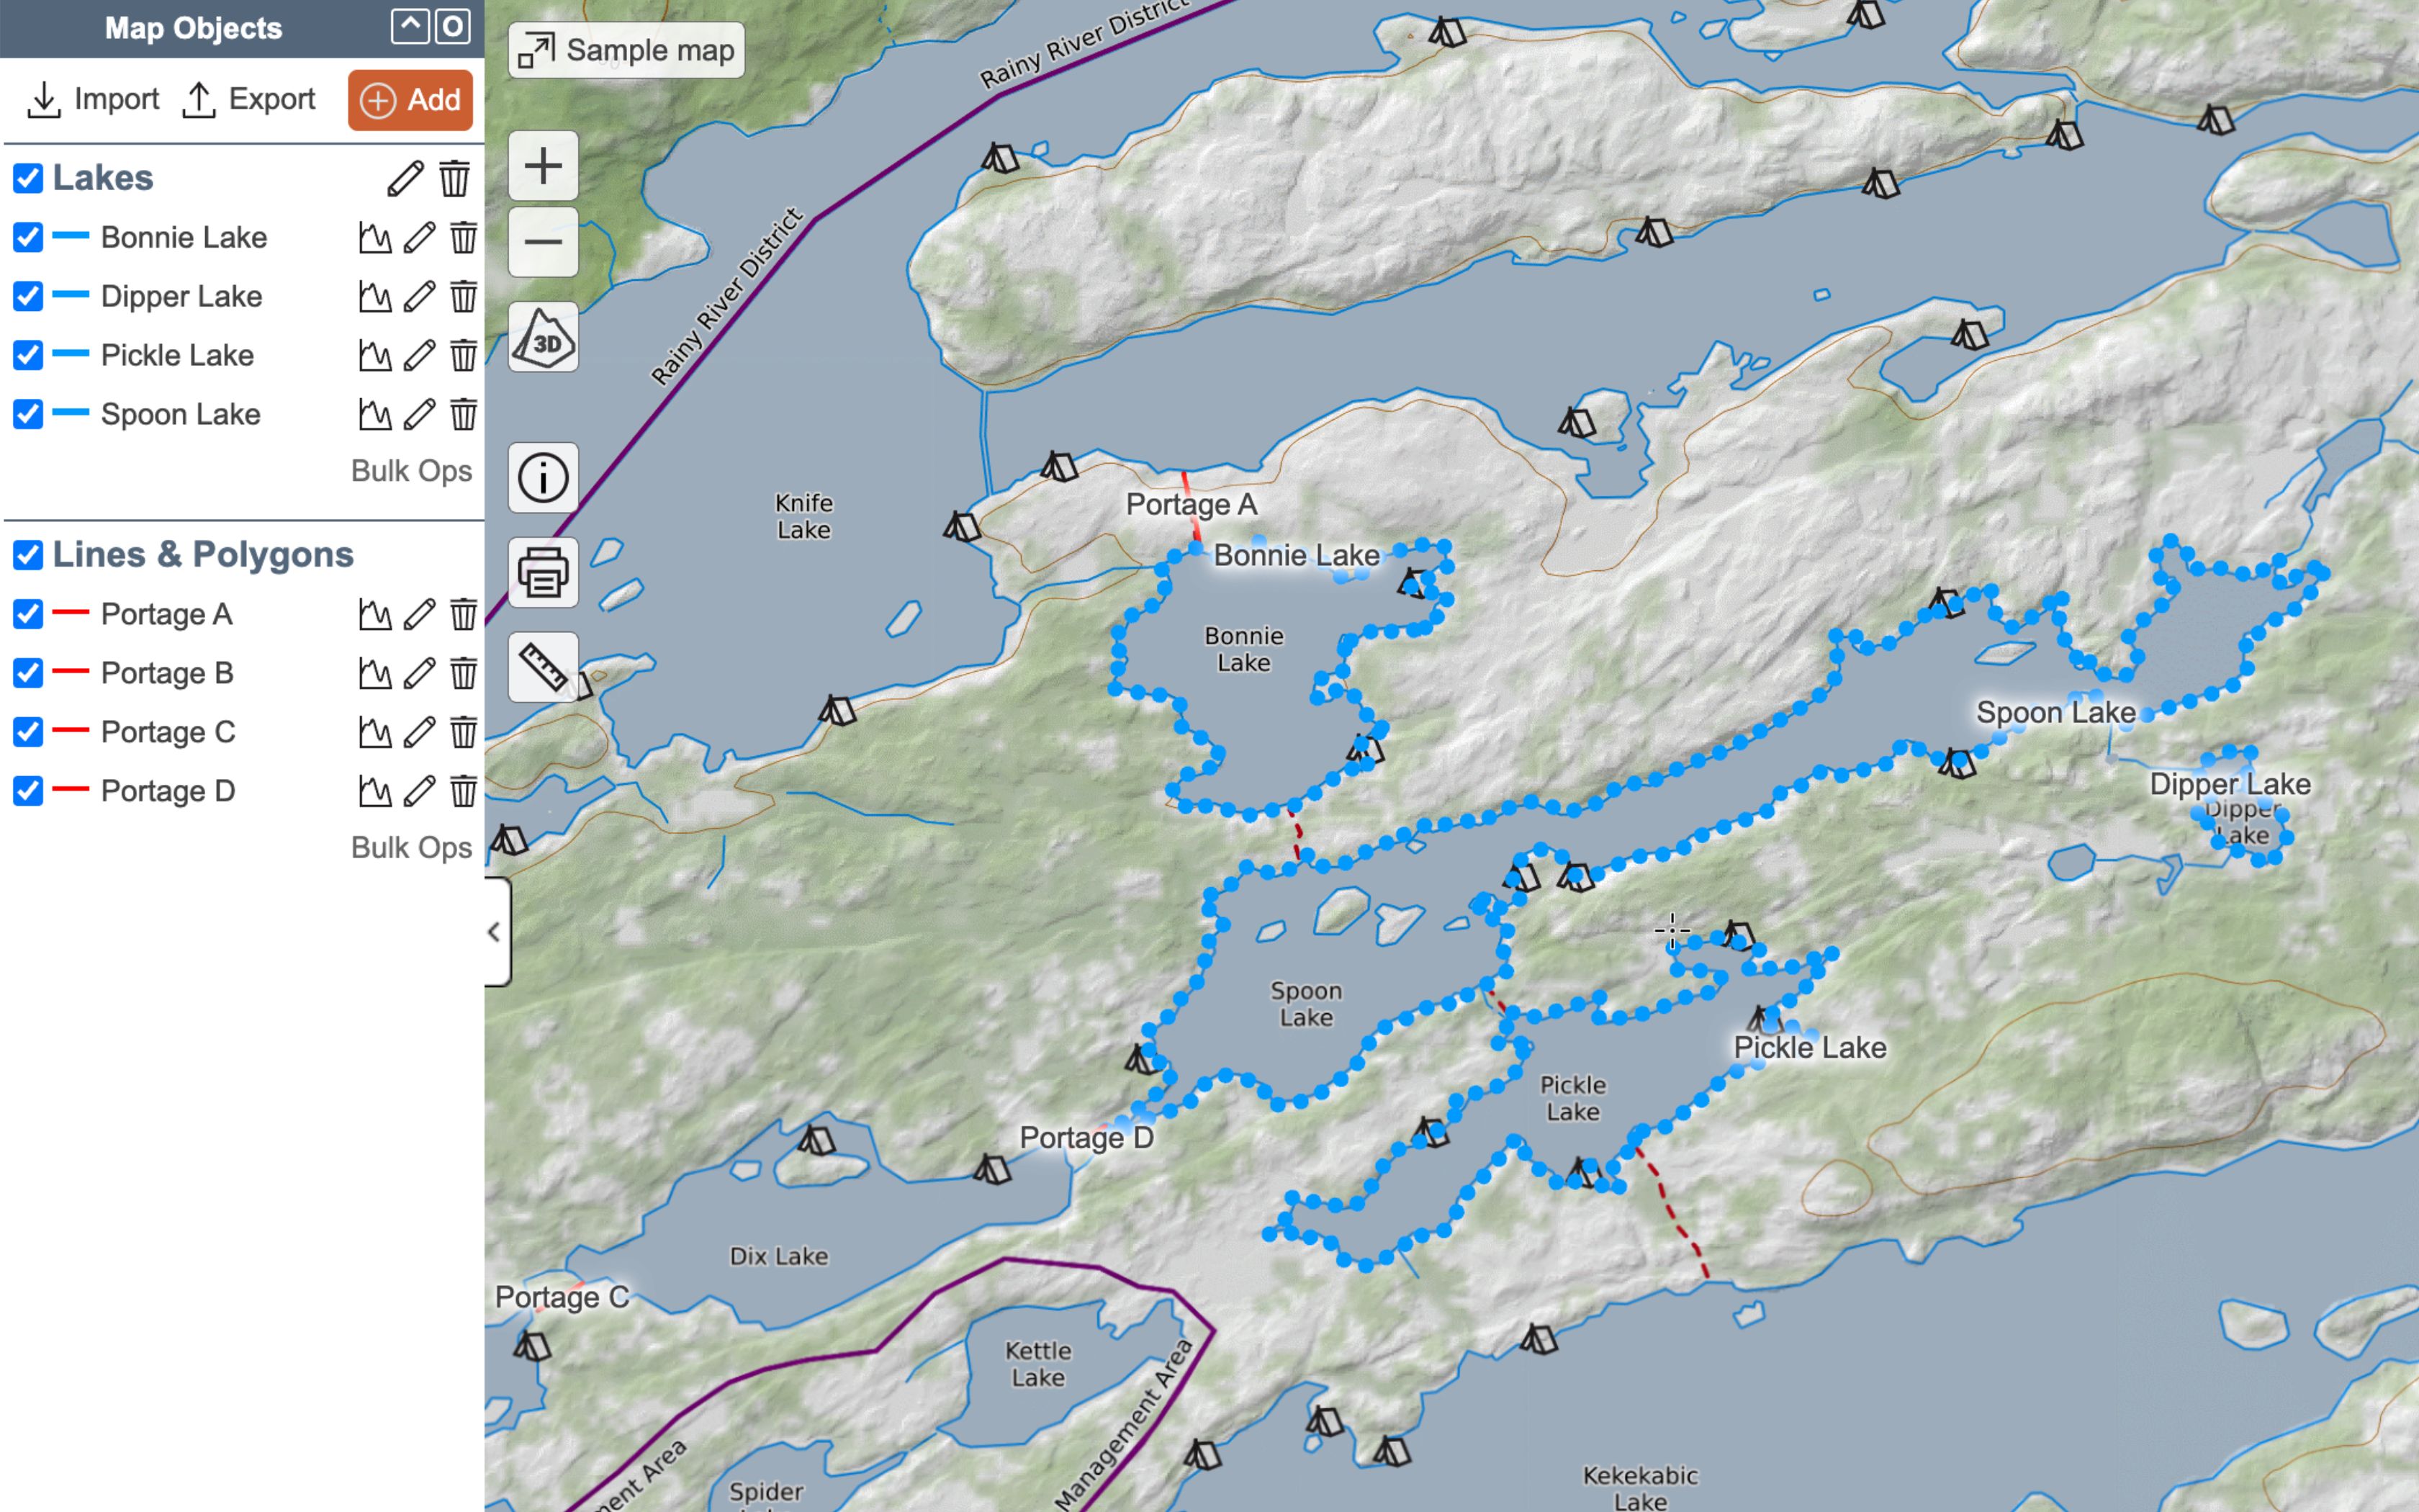Open the Sample map link
The width and height of the screenshot is (2419, 1512).
[627, 50]
